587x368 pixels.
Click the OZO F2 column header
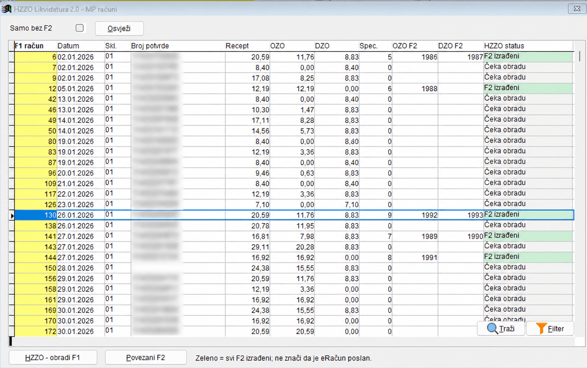point(415,46)
